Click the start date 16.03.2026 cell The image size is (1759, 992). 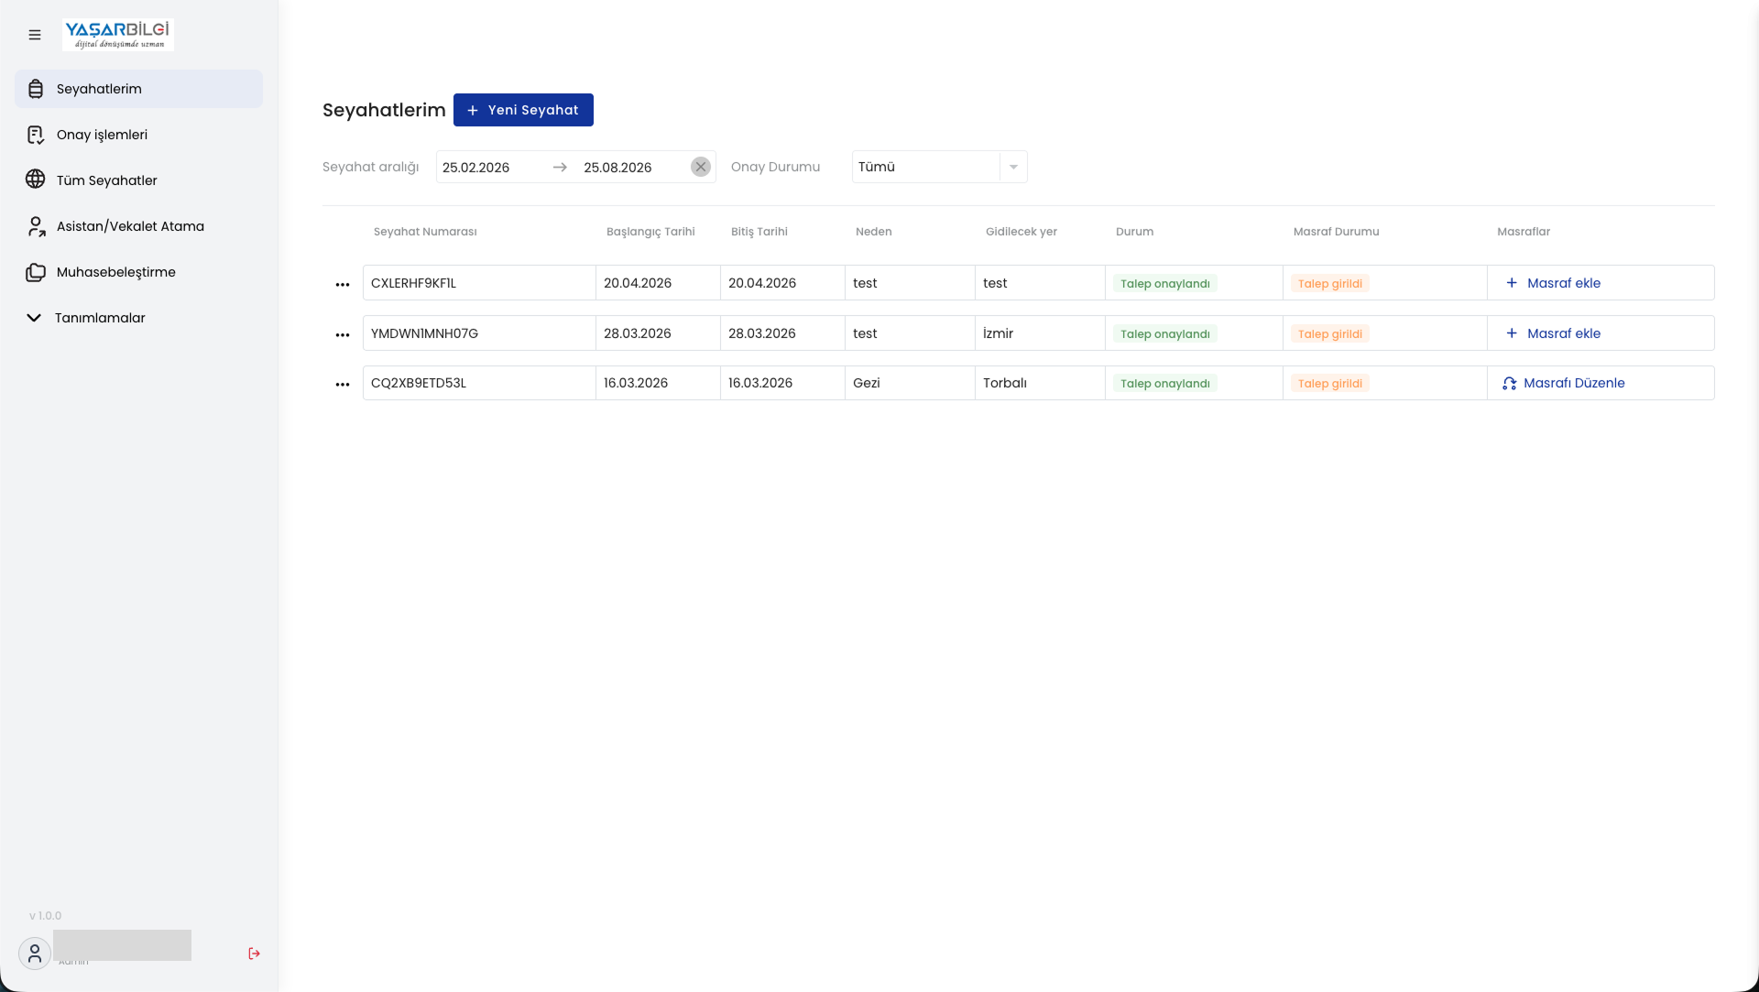click(658, 383)
